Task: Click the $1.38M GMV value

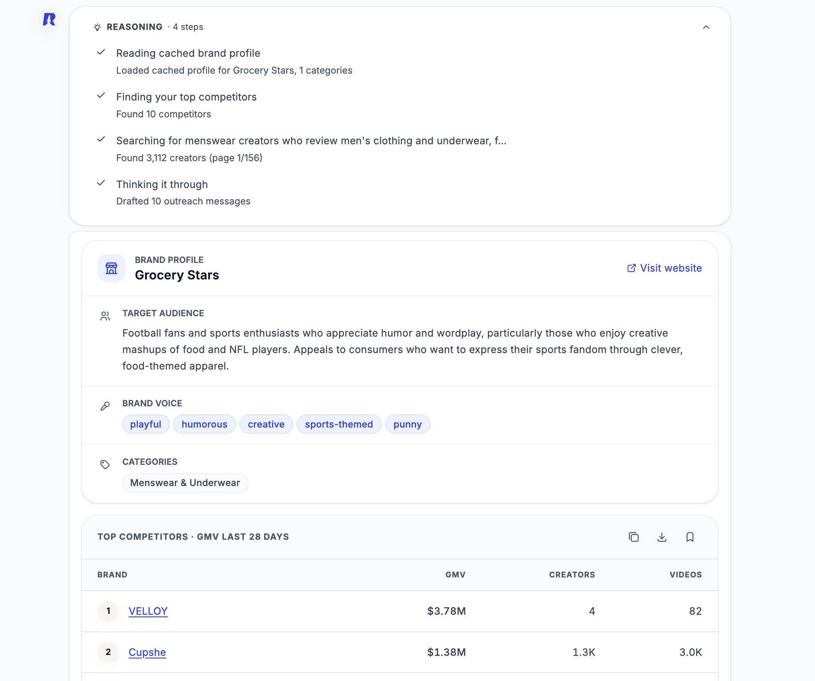Action: coord(446,652)
